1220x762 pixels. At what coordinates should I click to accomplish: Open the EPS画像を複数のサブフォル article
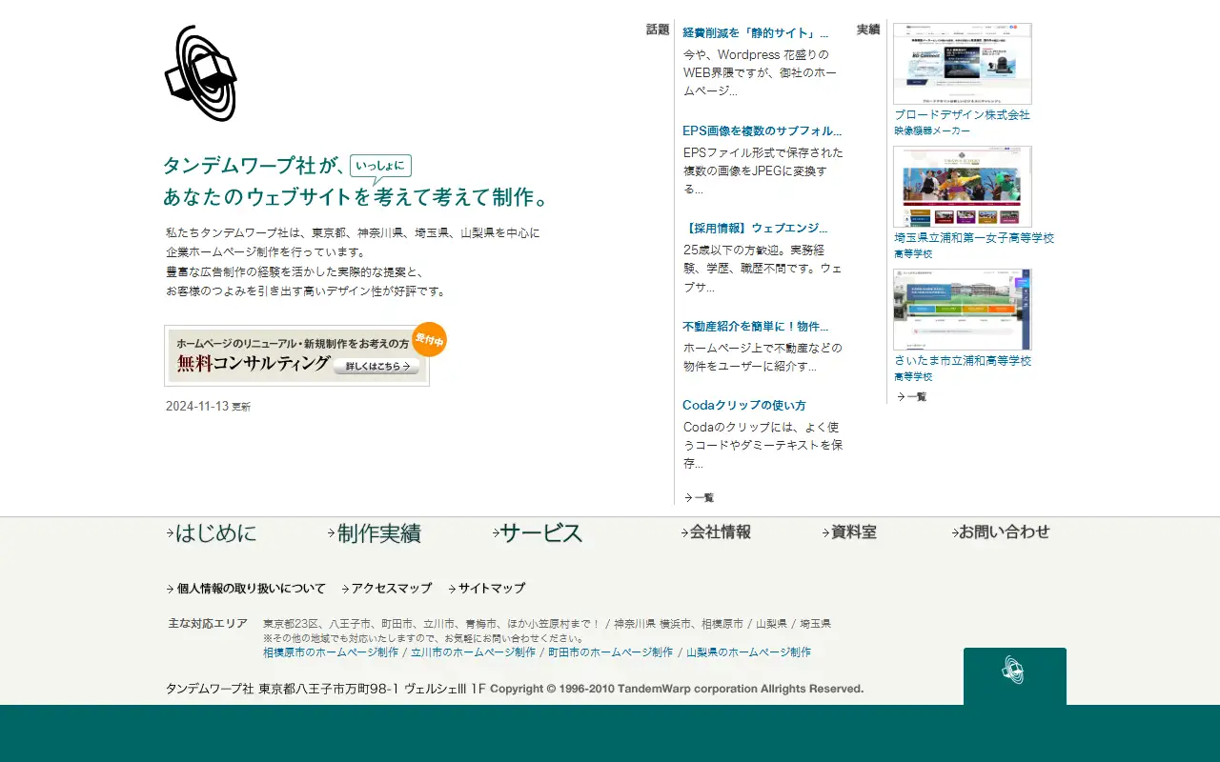[762, 131]
